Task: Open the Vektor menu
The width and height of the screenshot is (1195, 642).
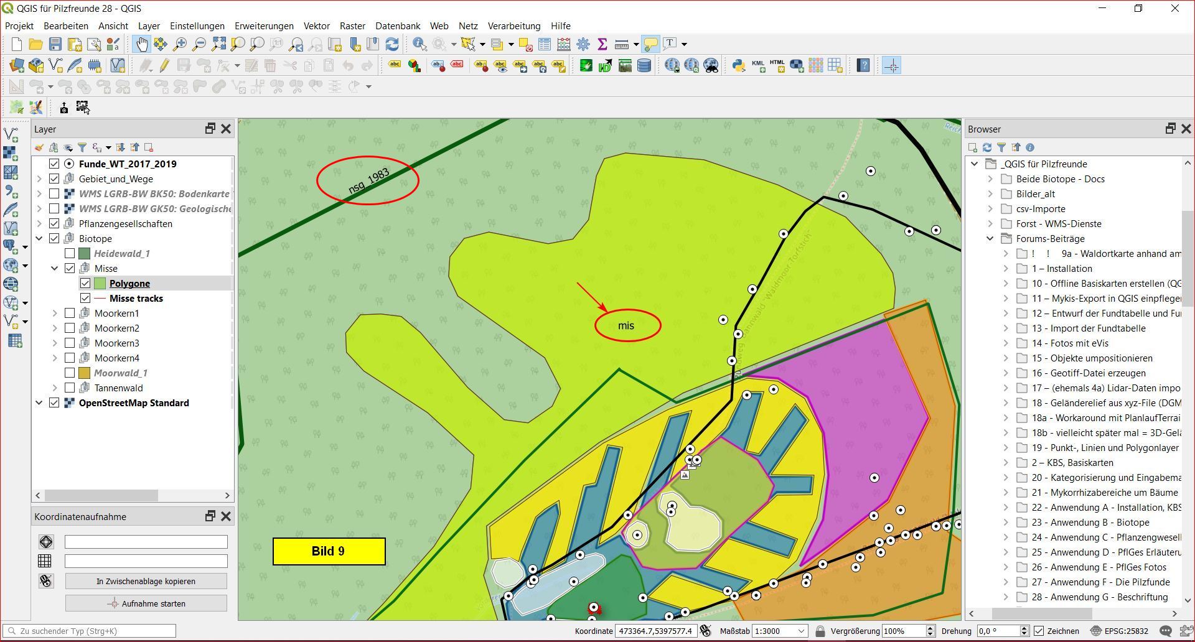Action: click(x=316, y=26)
